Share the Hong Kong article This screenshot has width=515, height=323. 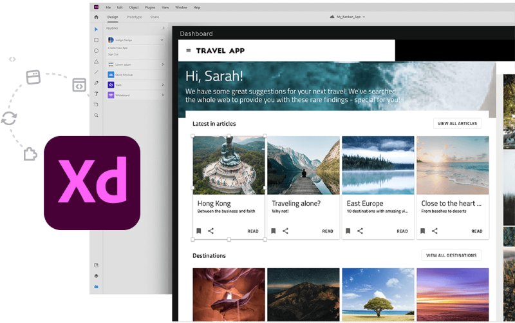(x=211, y=231)
